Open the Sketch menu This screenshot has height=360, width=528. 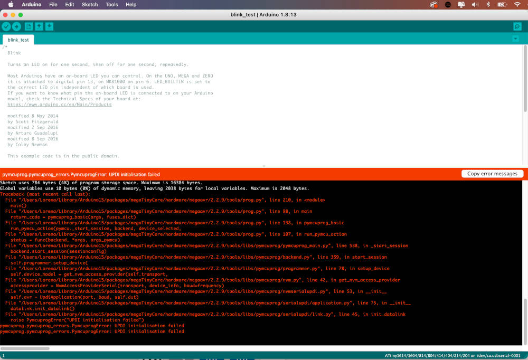[90, 4]
